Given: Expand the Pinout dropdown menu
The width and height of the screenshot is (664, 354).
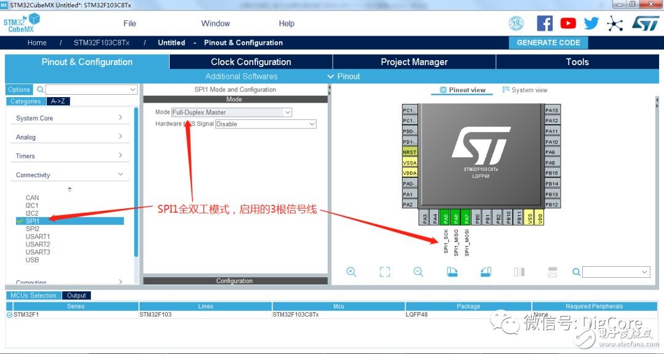Looking at the screenshot, I should click(x=344, y=76).
